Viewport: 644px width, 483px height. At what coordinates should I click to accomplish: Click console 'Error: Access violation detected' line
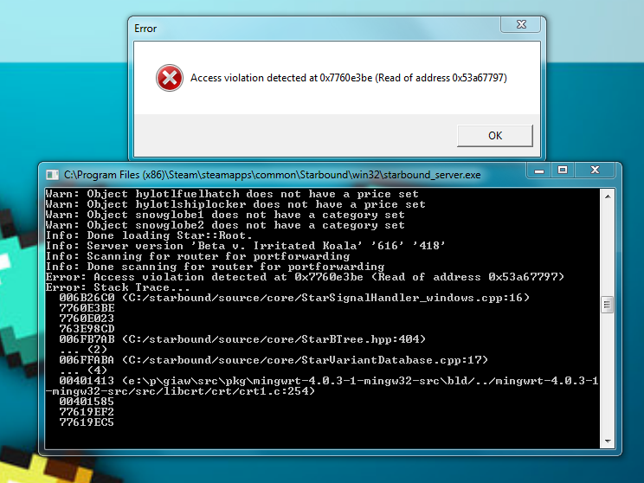click(x=305, y=277)
